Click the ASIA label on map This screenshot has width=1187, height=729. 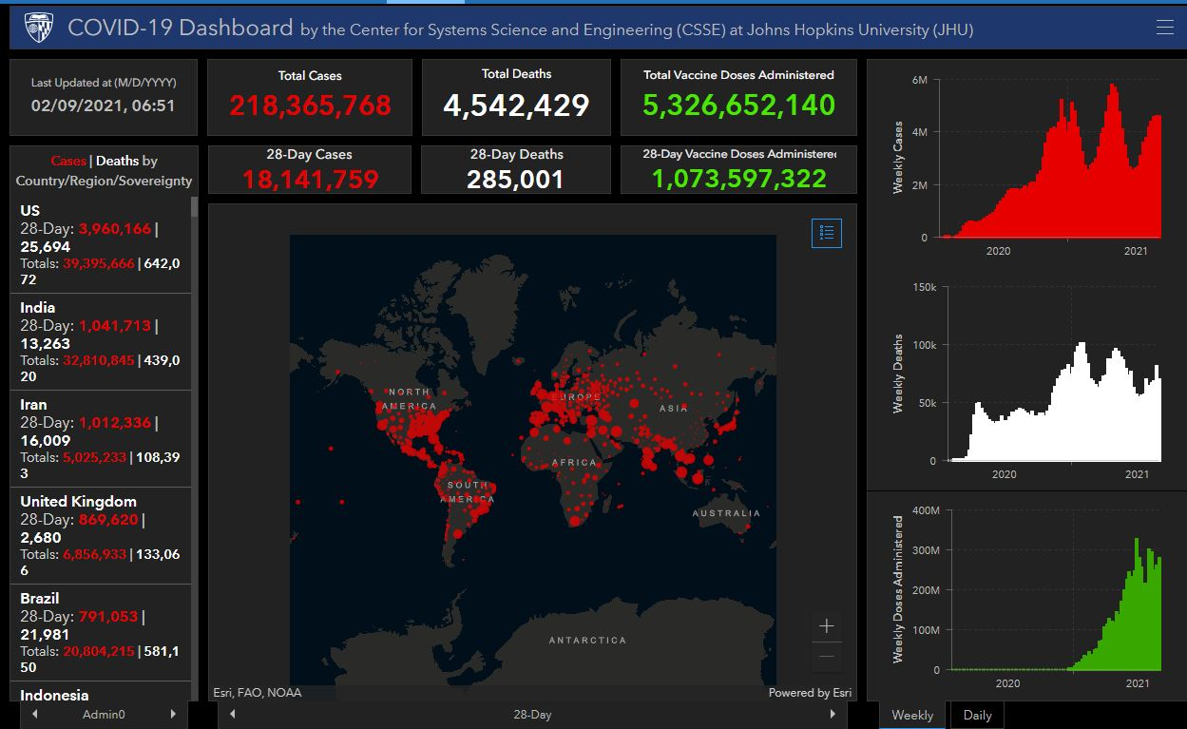[673, 408]
